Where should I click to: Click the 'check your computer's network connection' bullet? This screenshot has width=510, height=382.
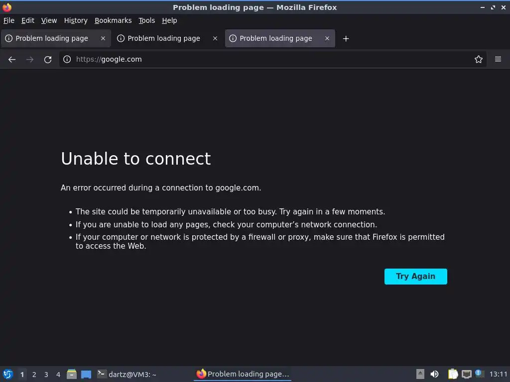click(227, 224)
